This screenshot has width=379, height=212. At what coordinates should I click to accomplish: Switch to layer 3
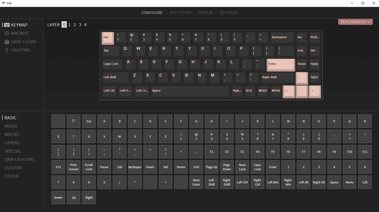coord(80,25)
